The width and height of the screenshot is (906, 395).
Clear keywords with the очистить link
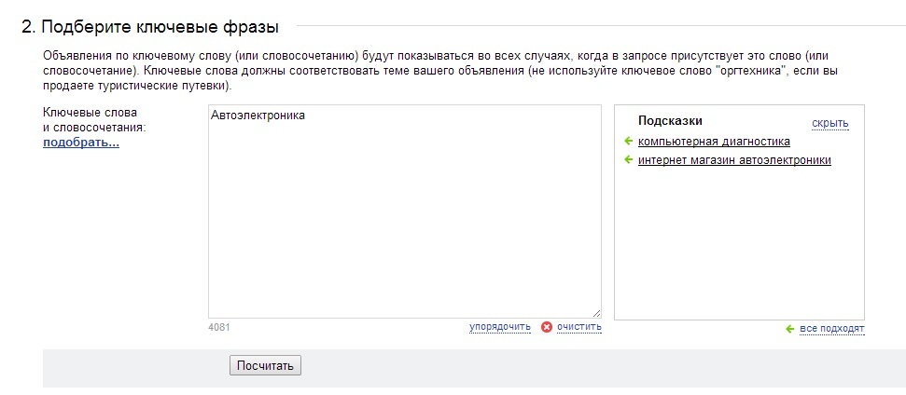pyautogui.click(x=578, y=327)
